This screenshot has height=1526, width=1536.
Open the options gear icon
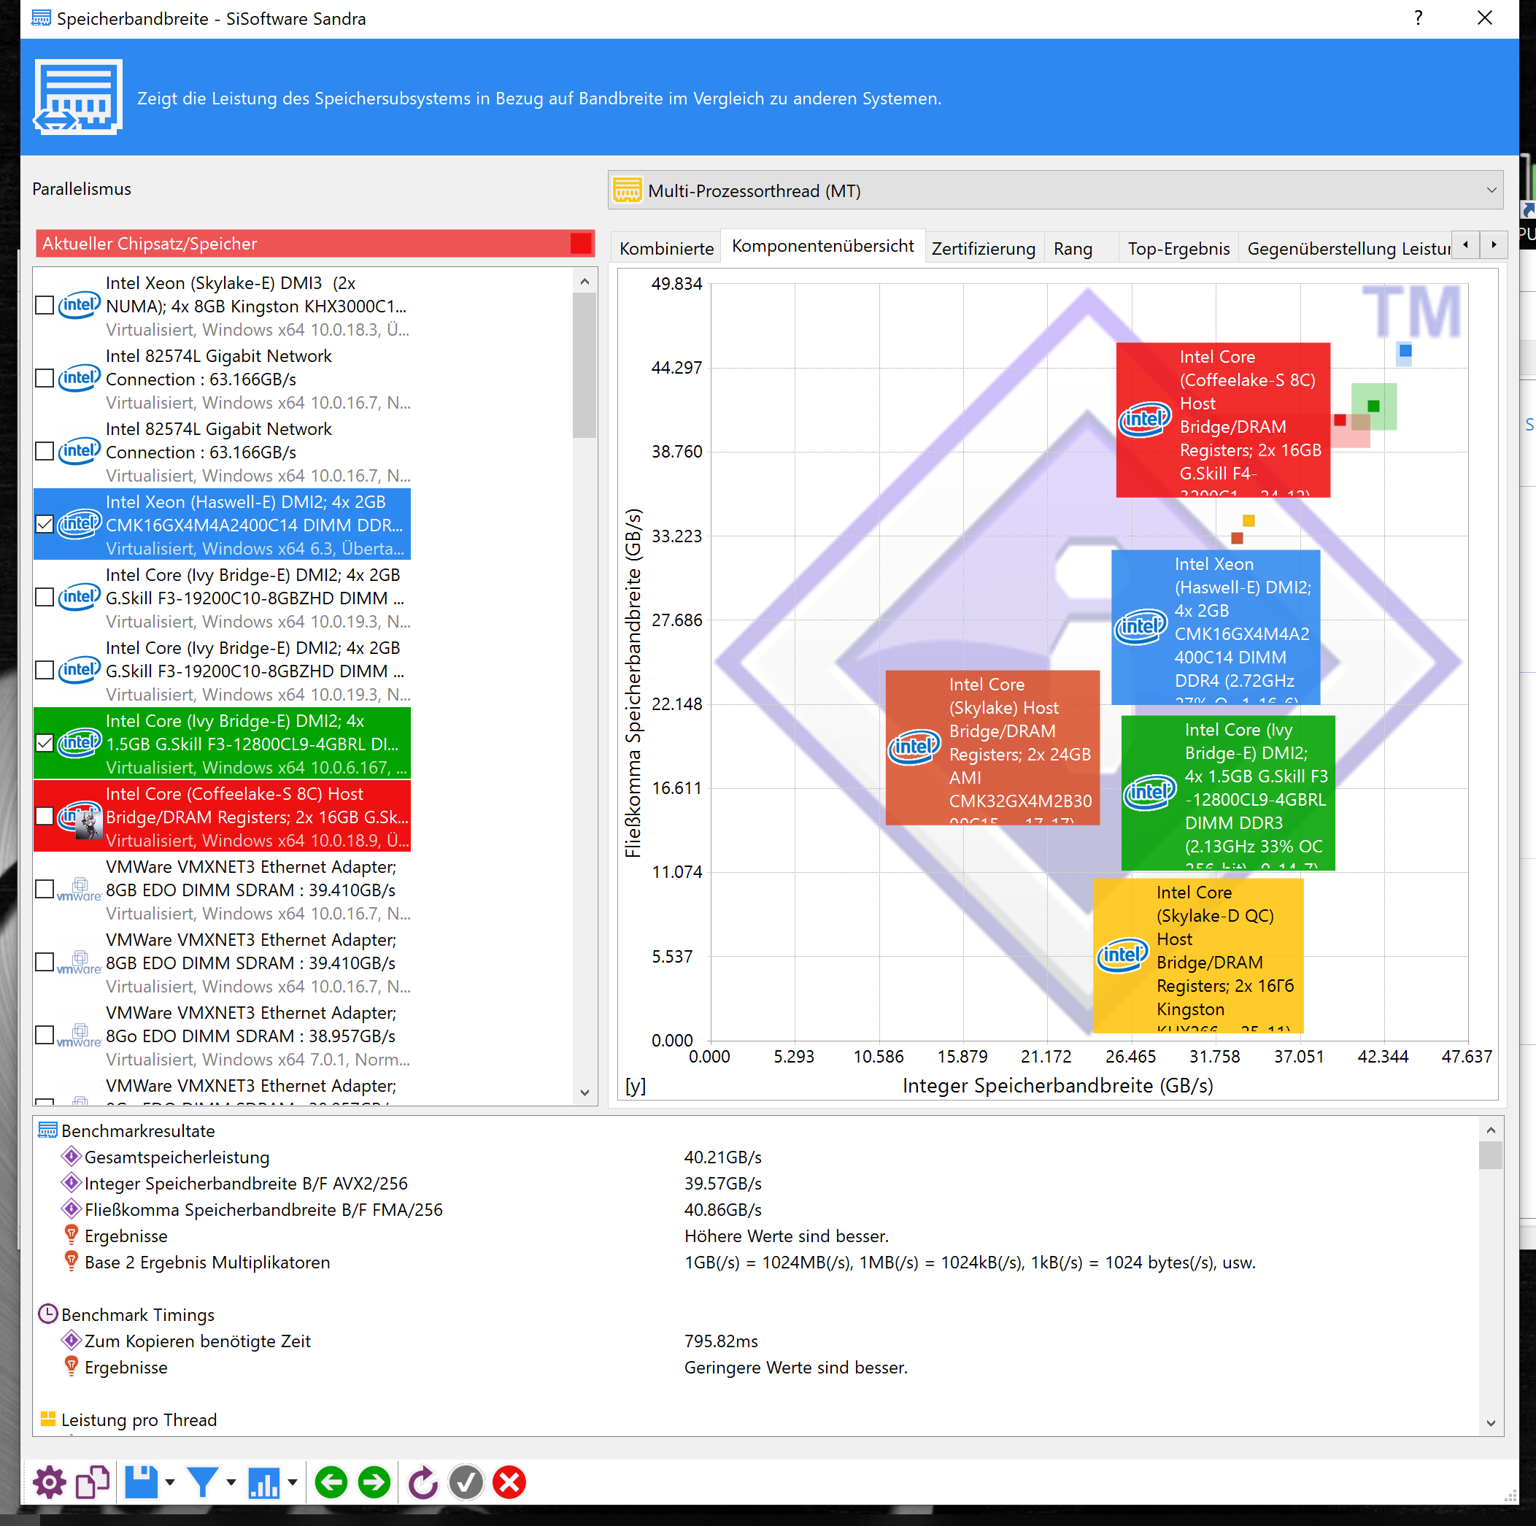point(50,1482)
